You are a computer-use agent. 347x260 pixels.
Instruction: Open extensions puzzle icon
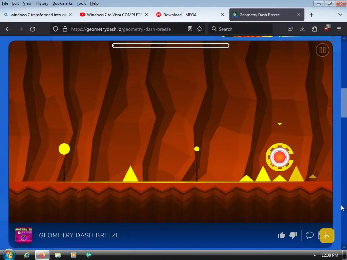[314, 29]
